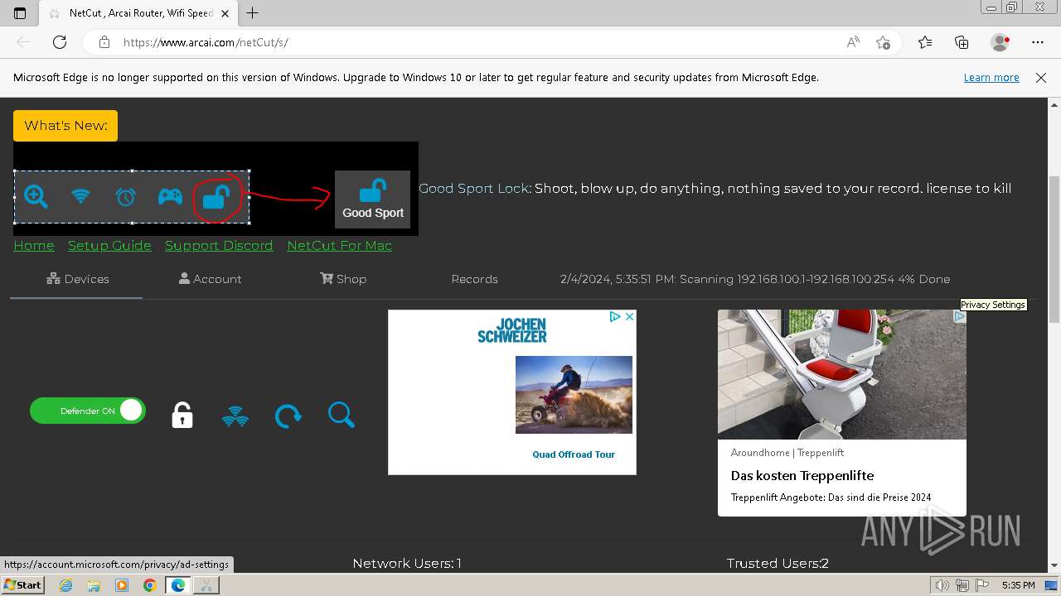Launch Internet Explorer from the taskbar
This screenshot has width=1061, height=596.
coord(66,585)
